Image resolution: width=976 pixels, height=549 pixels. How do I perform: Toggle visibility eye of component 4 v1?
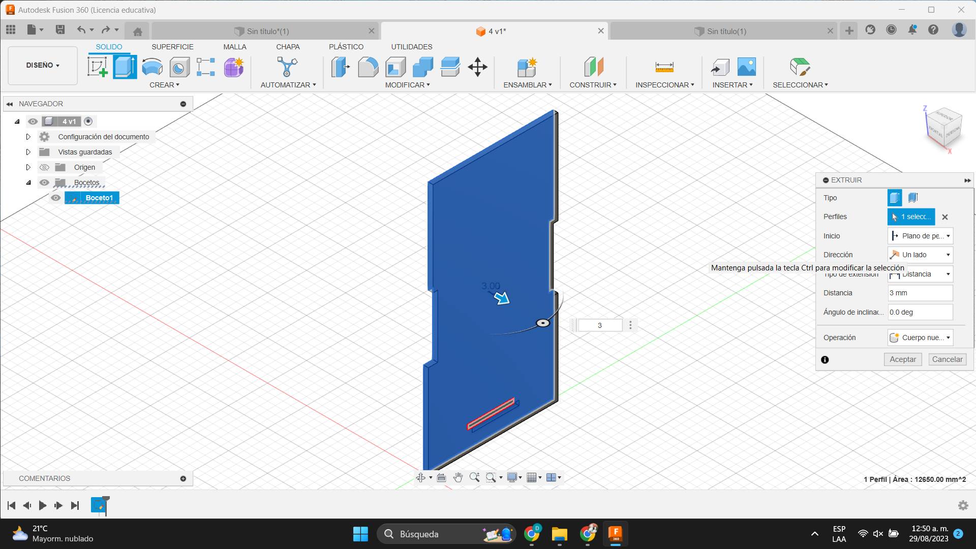click(33, 121)
